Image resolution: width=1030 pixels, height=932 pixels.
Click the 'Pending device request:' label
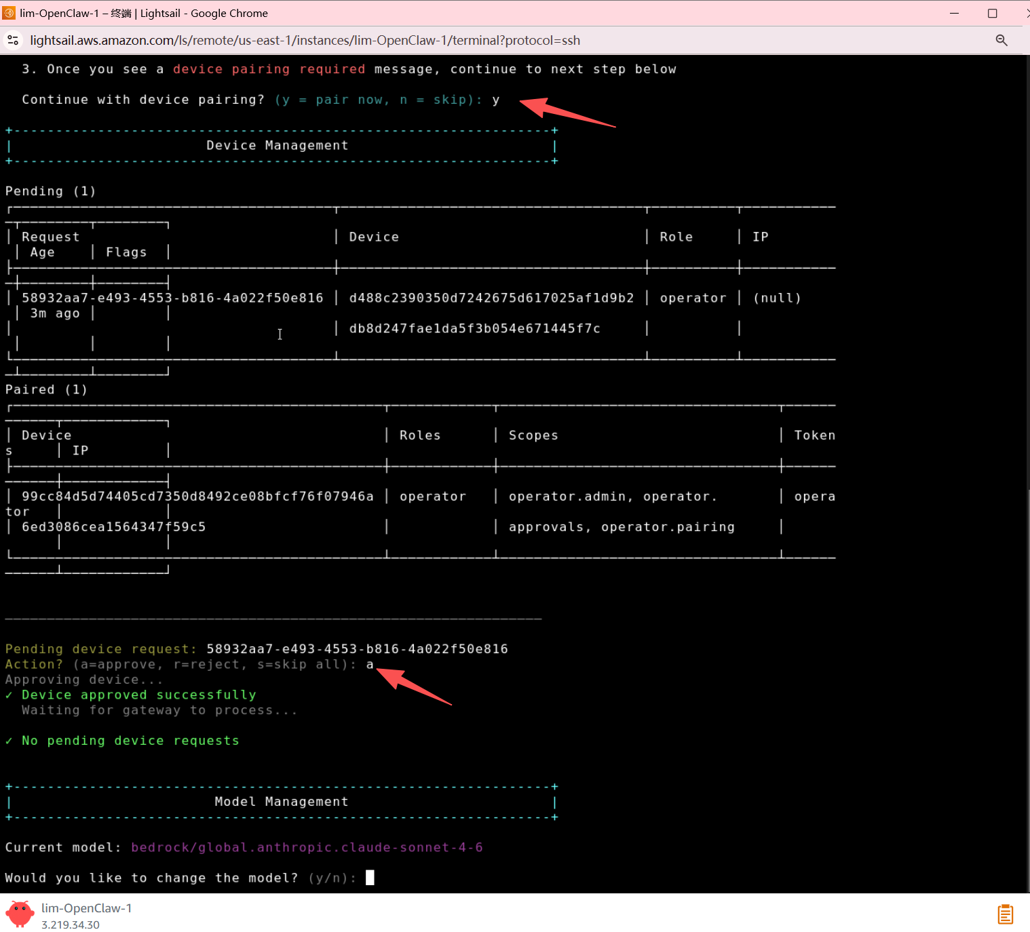(x=100, y=649)
